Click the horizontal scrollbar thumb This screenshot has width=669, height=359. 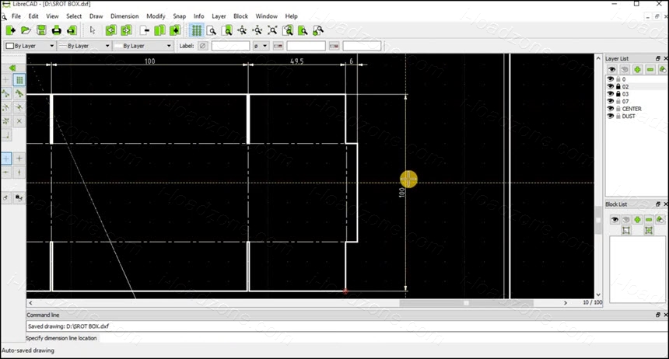[x=466, y=303]
